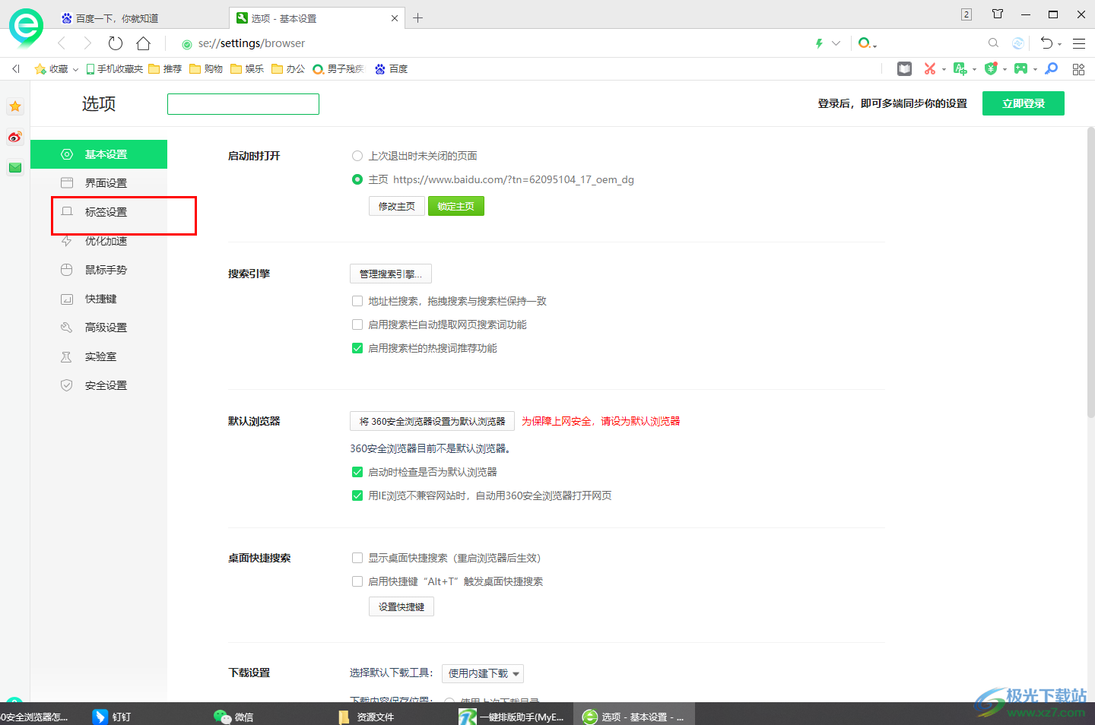
Task: Open the hamburger main menu
Action: pyautogui.click(x=1079, y=43)
